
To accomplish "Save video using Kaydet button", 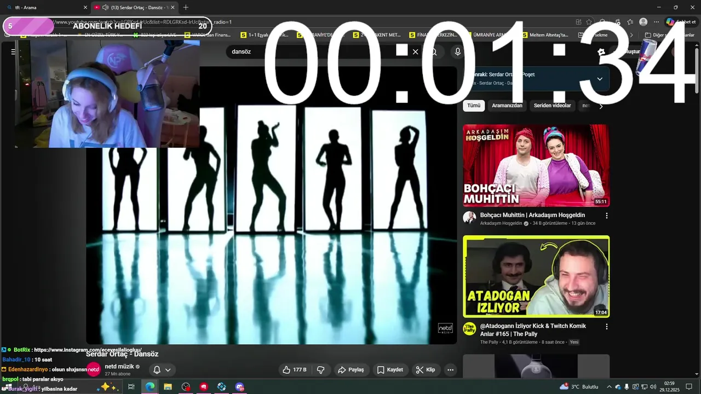I will click(390, 370).
